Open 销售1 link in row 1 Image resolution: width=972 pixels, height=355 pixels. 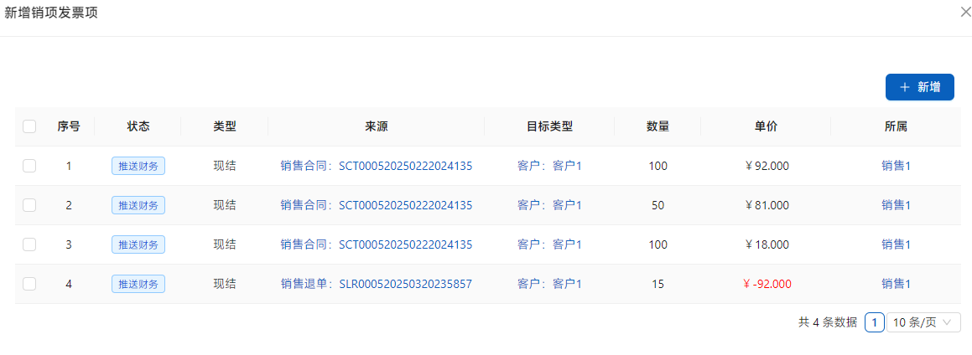coord(896,166)
